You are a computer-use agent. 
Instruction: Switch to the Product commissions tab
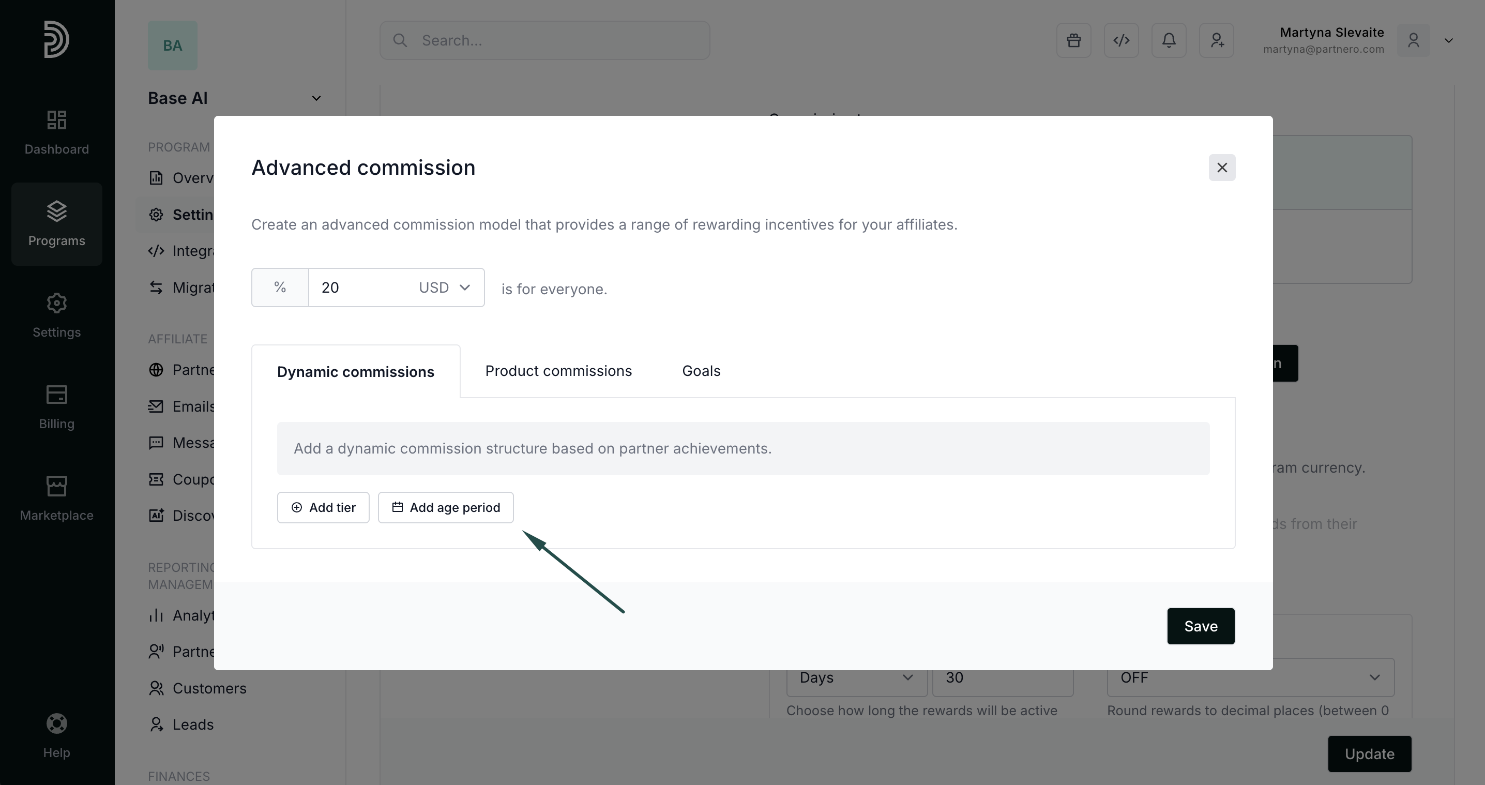click(558, 371)
